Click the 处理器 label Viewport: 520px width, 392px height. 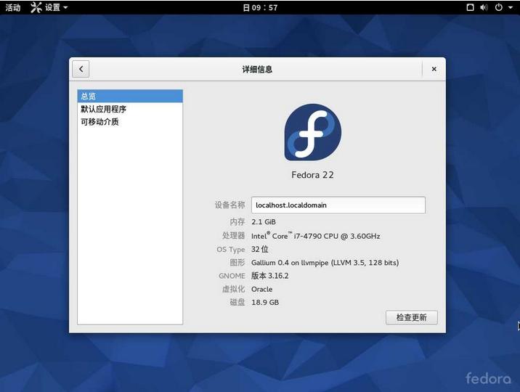pos(234,236)
